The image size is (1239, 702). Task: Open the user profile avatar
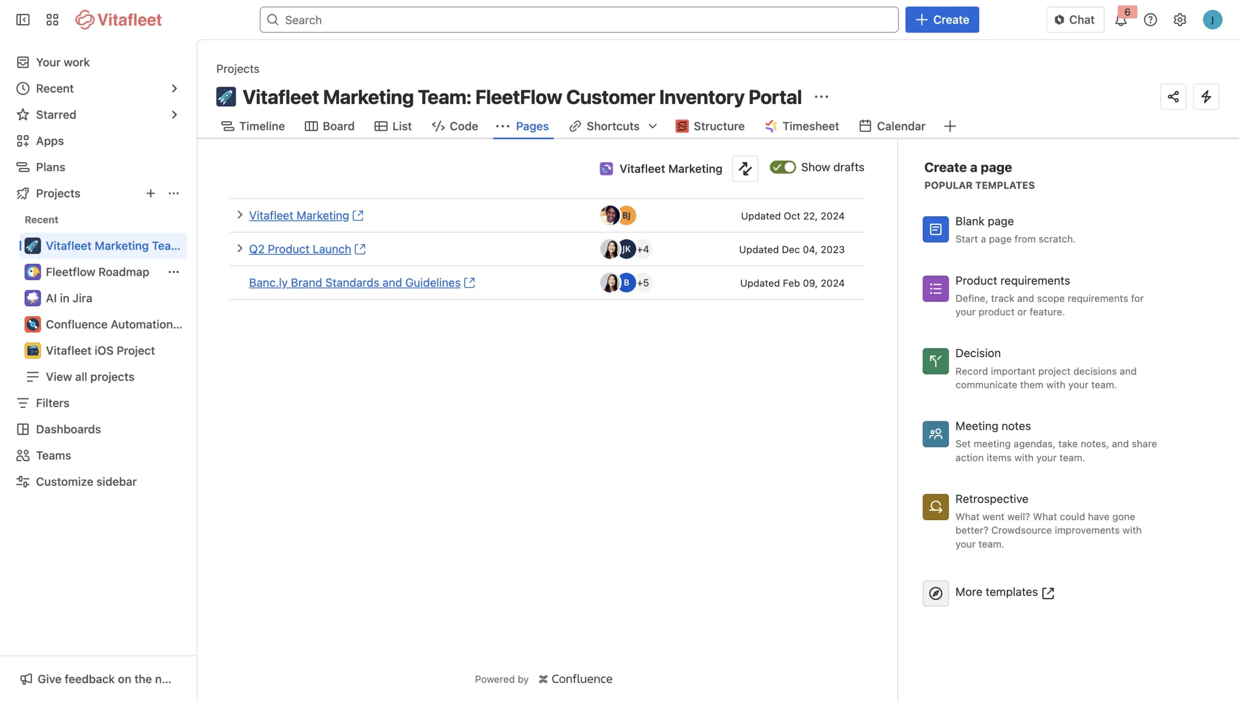point(1212,20)
